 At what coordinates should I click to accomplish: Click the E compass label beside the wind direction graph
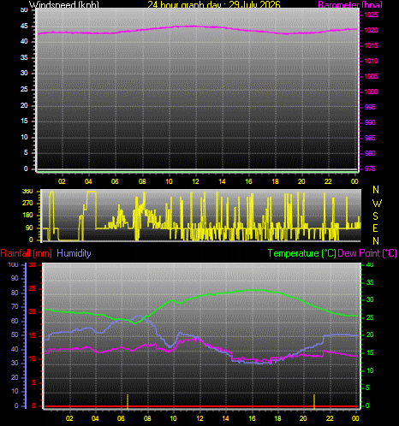(x=376, y=228)
